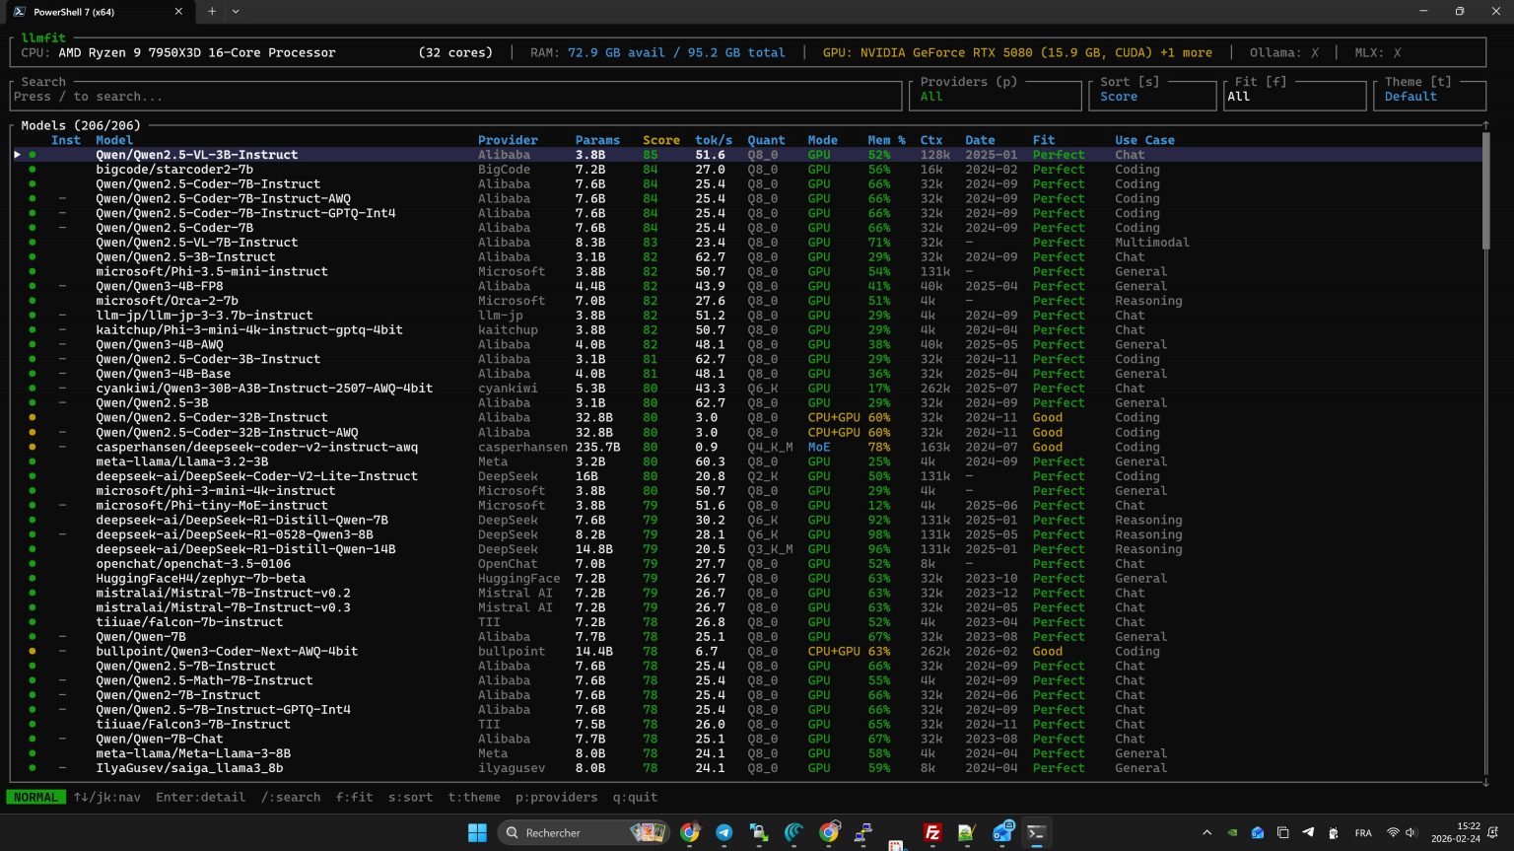Image resolution: width=1514 pixels, height=851 pixels.
Task: Click green status dot for bigcode/starcoder2-7b
Action: (33, 170)
